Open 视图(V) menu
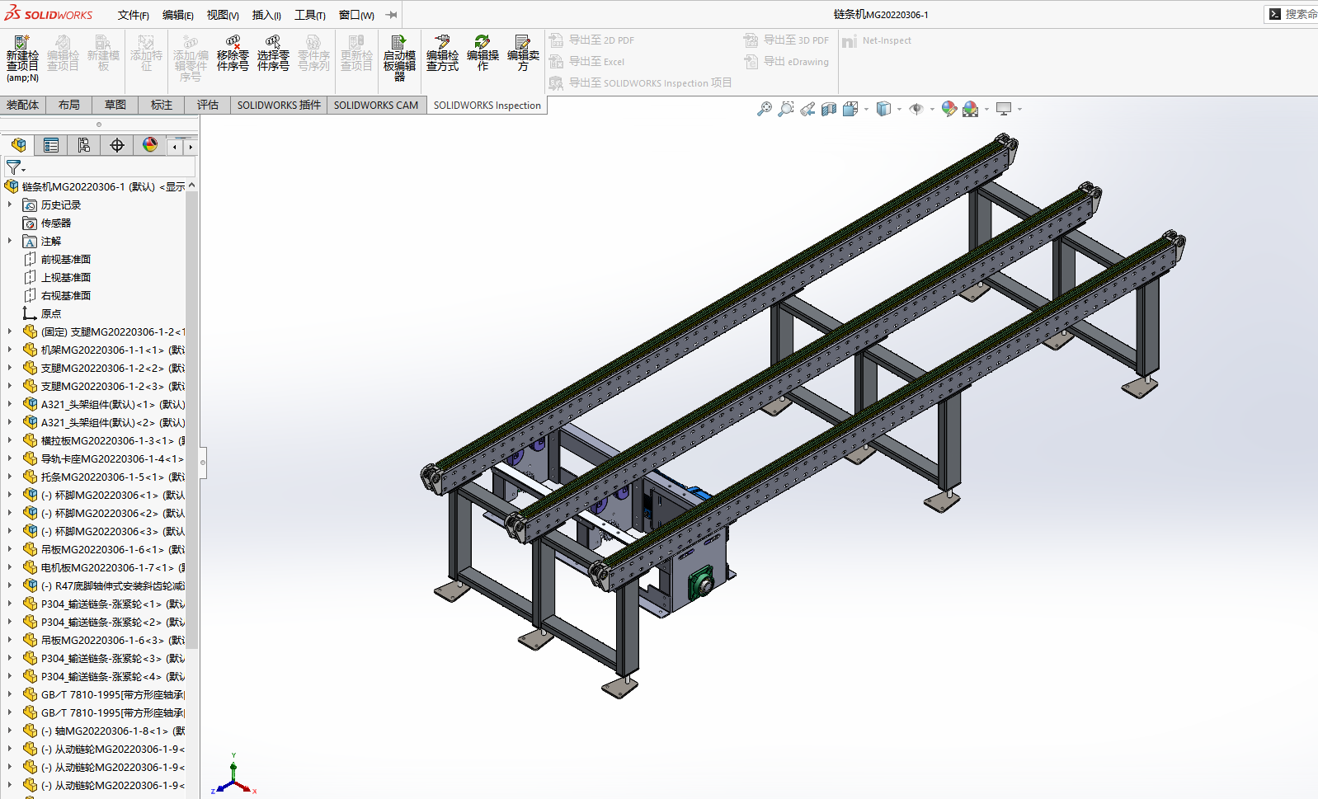This screenshot has height=799, width=1318. click(x=223, y=15)
